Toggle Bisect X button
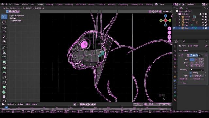Screen dimensions: 209x118 point(192,63)
